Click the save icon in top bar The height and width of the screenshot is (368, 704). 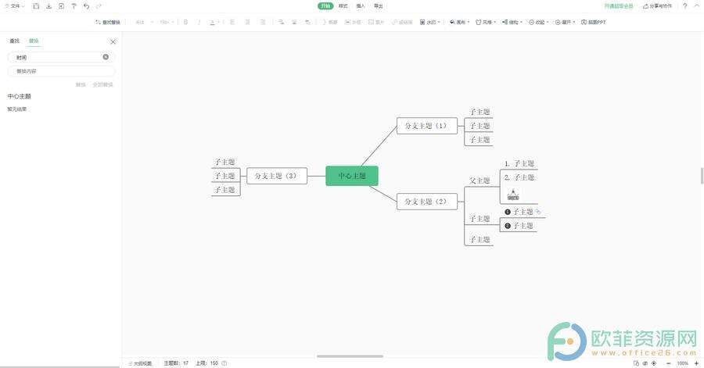click(x=36, y=6)
